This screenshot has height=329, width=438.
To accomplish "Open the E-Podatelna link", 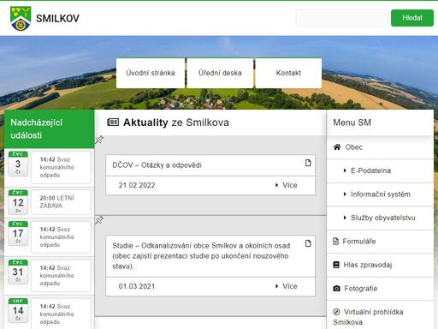I will click(x=370, y=170).
